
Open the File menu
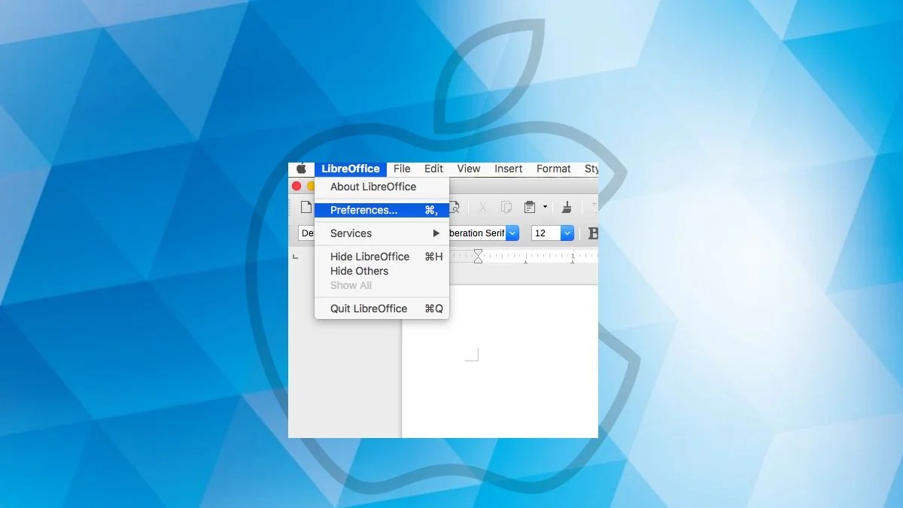click(x=402, y=169)
